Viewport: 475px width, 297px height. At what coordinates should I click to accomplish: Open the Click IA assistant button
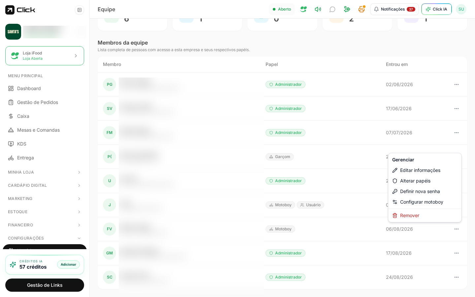coord(436,9)
